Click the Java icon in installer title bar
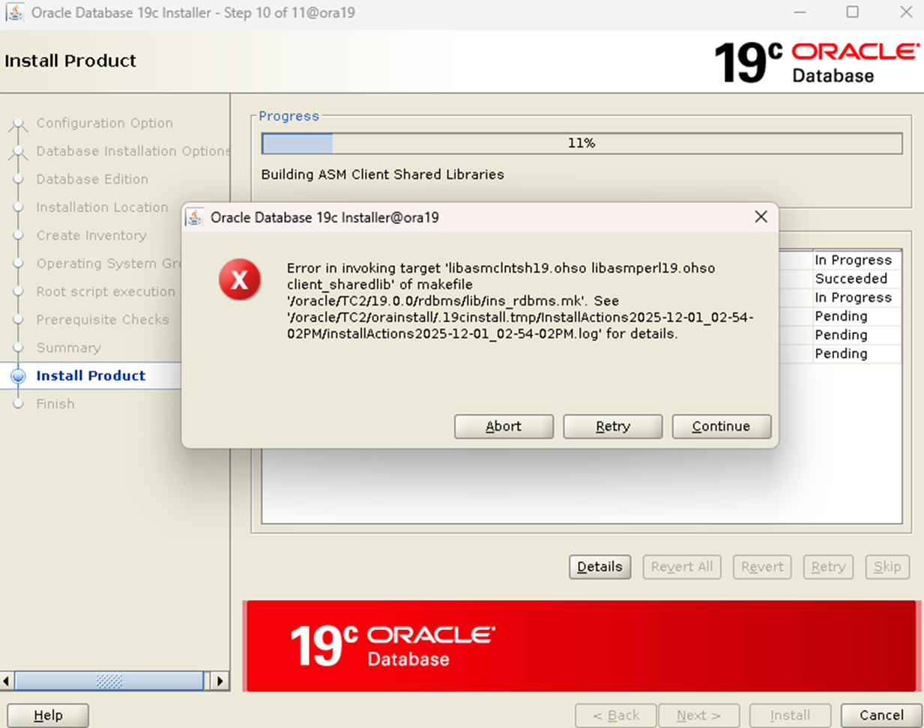 [15, 12]
